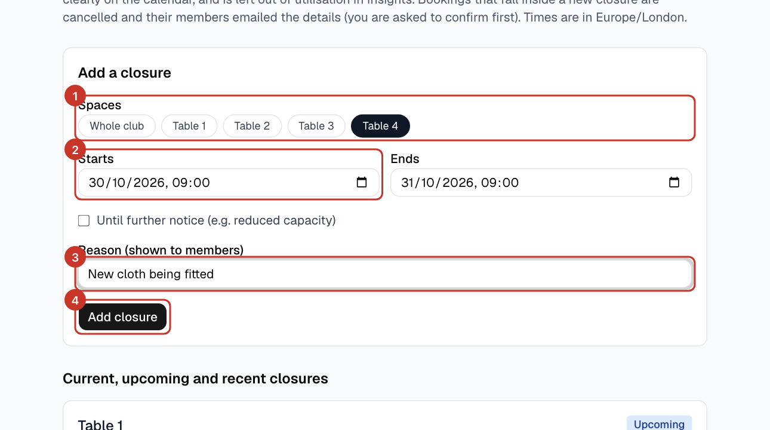Viewport: 770px width, 430px height.
Task: Pick the Table 2 space chip
Action: click(x=252, y=126)
